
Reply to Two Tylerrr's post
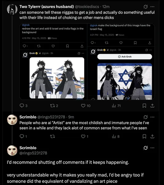coord(23,105)
